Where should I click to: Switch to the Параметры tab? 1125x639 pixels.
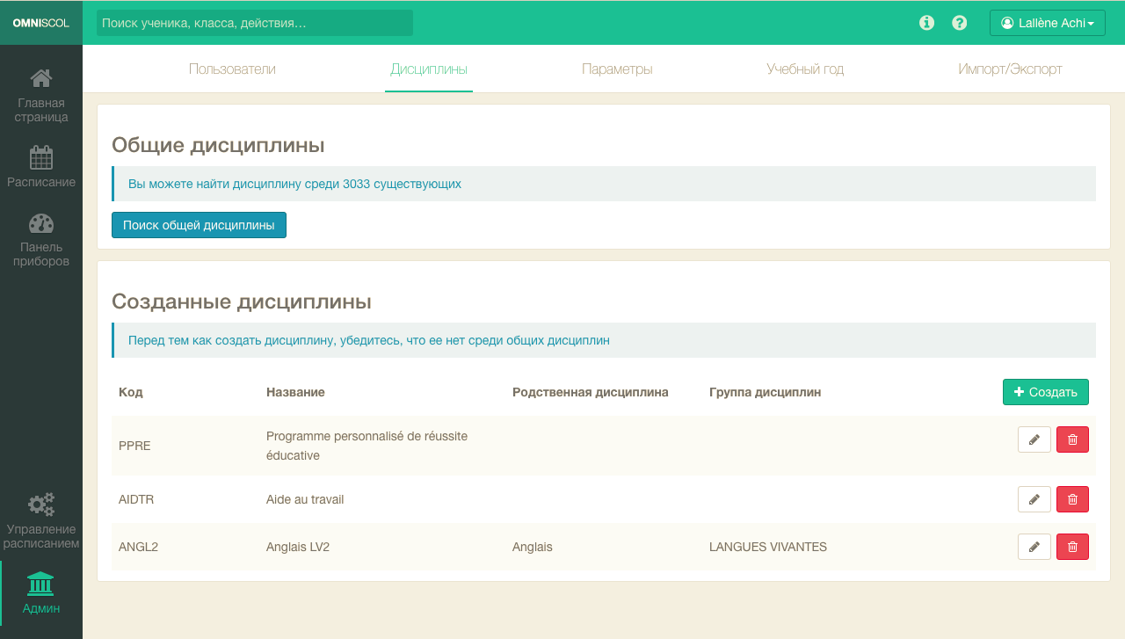(617, 69)
